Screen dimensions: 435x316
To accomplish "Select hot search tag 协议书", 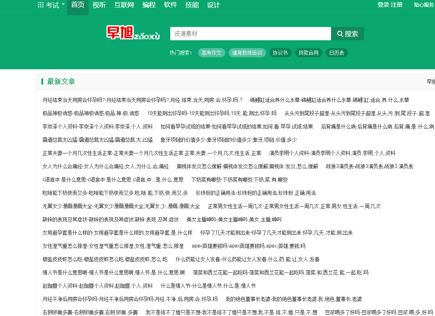I will pyautogui.click(x=280, y=53).
